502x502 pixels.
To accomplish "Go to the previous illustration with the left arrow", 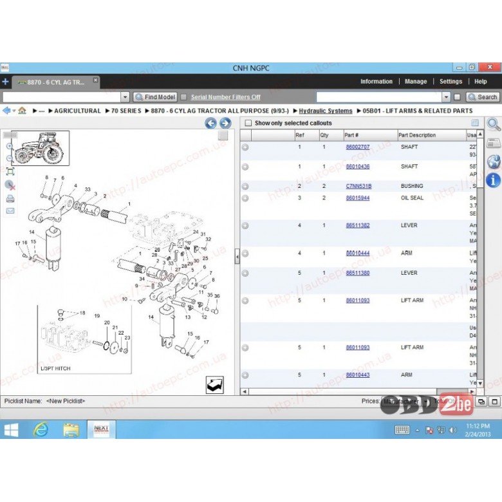I will (210, 124).
